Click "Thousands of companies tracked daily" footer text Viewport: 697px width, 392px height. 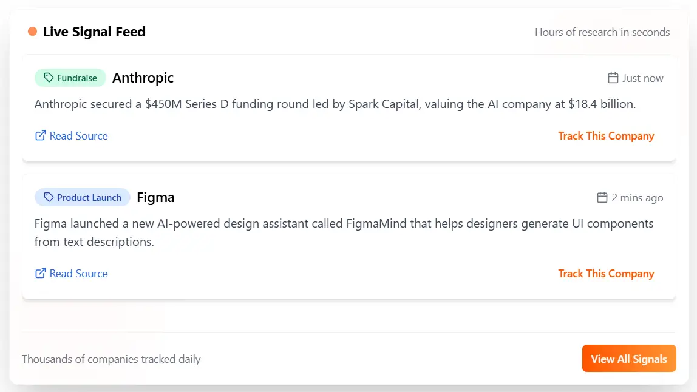tap(111, 359)
